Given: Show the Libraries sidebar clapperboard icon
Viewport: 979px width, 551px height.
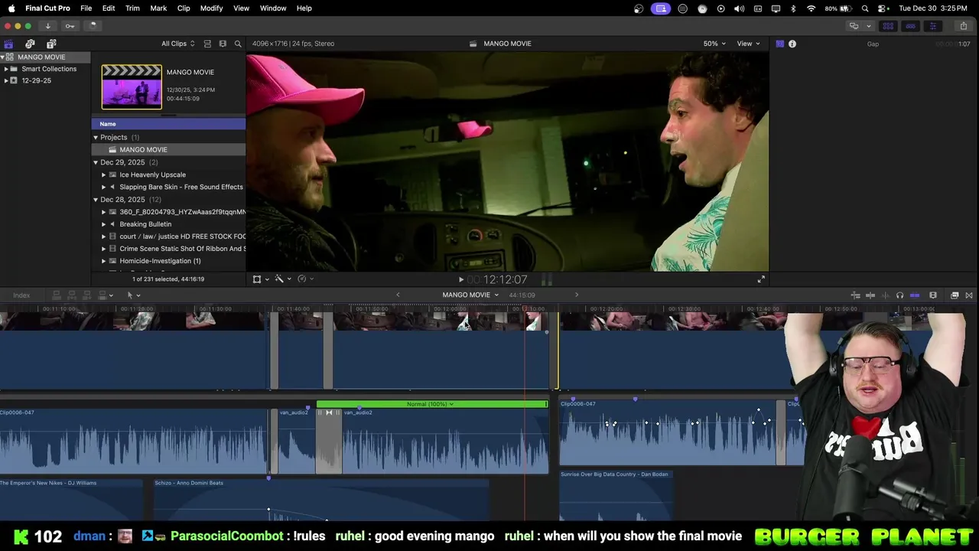Looking at the screenshot, I should click(8, 44).
